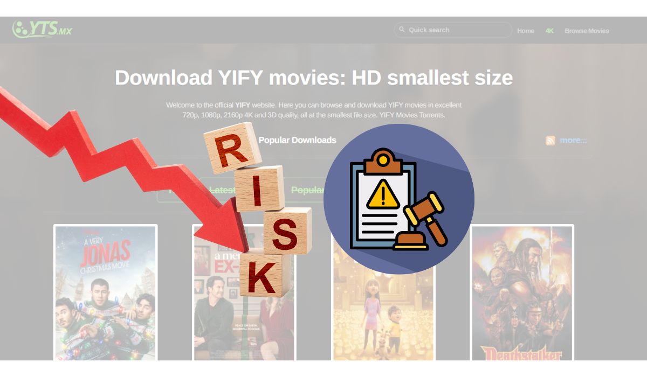
Task: Open the 'more...' popular downloads link
Action: (573, 140)
